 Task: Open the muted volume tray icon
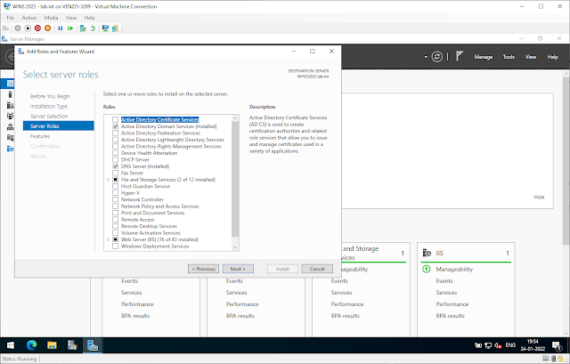coord(498,345)
